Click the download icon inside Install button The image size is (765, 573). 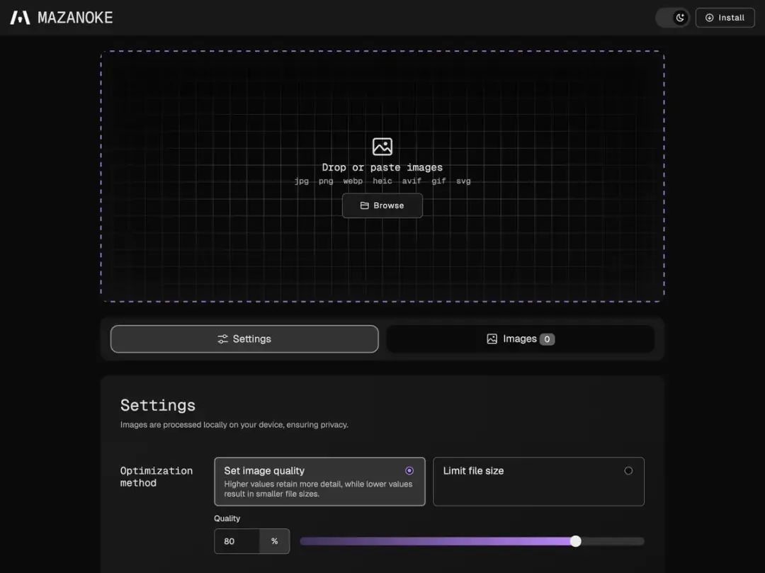pyautogui.click(x=709, y=18)
